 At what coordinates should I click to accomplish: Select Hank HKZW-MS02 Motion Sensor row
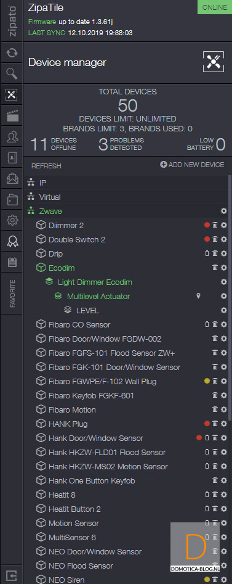[x=127, y=466]
